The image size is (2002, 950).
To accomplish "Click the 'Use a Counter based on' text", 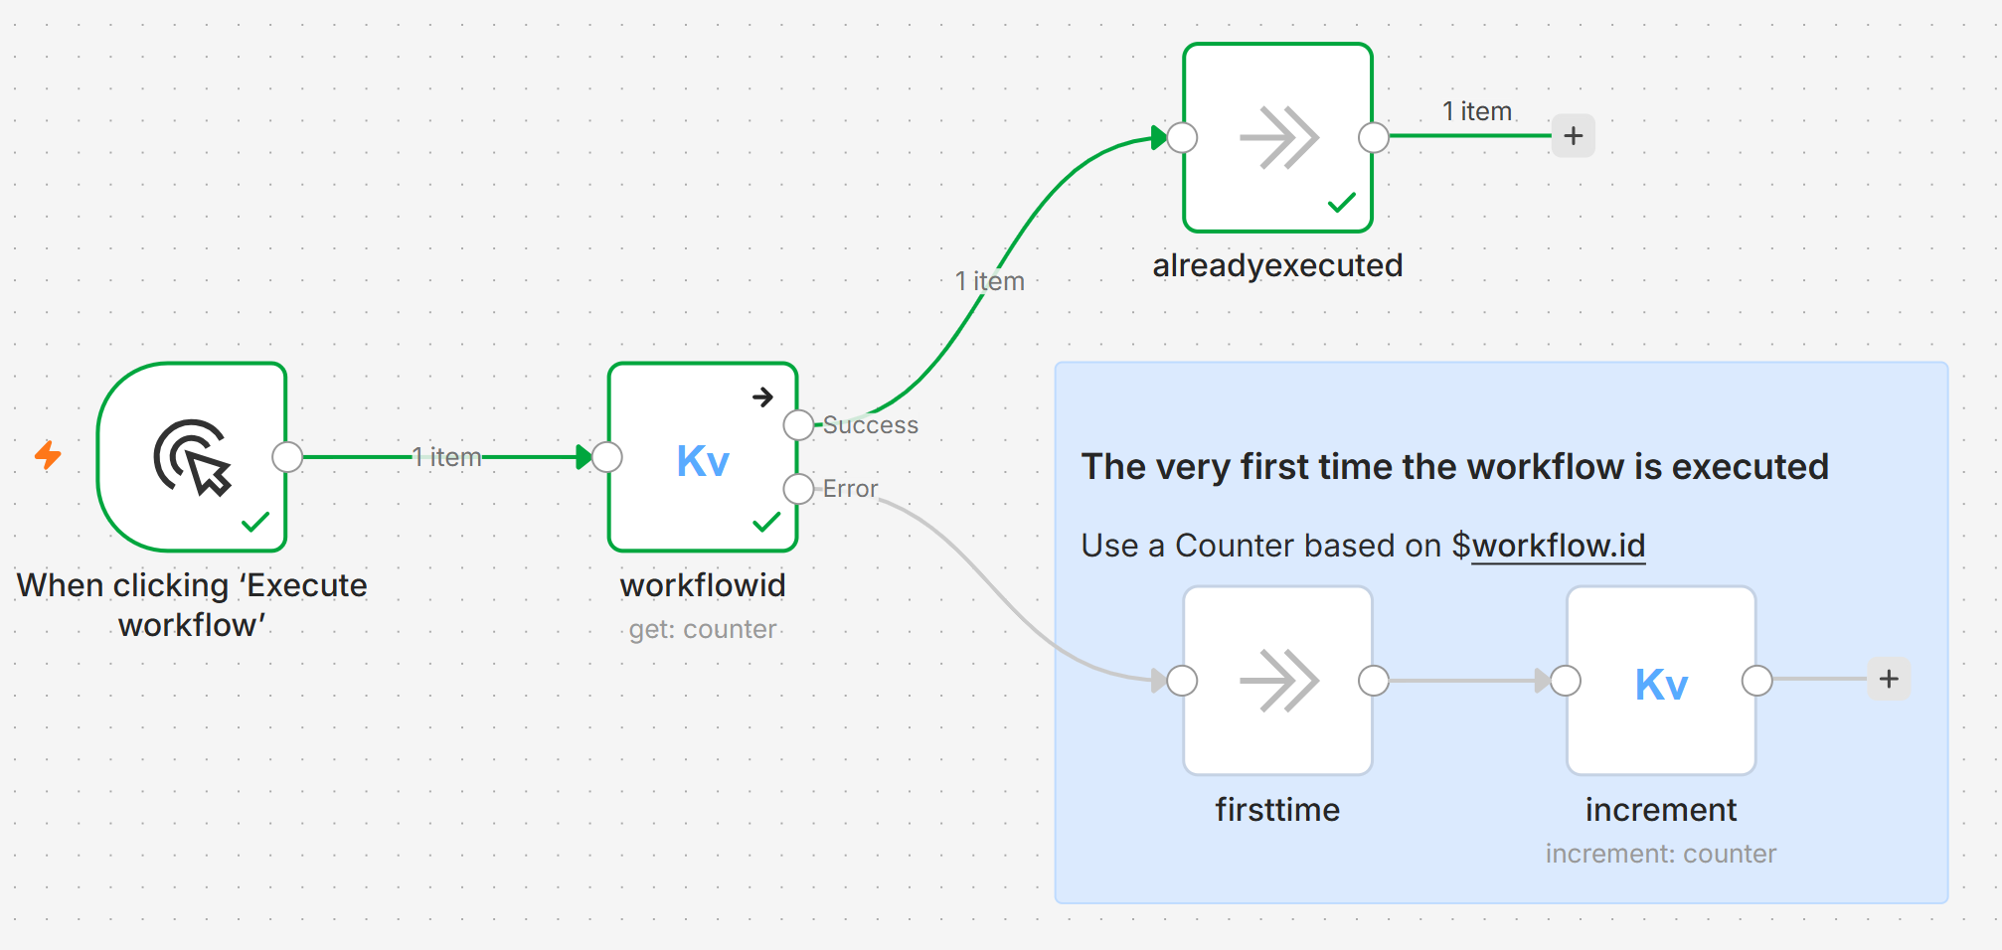I will (x=1261, y=546).
